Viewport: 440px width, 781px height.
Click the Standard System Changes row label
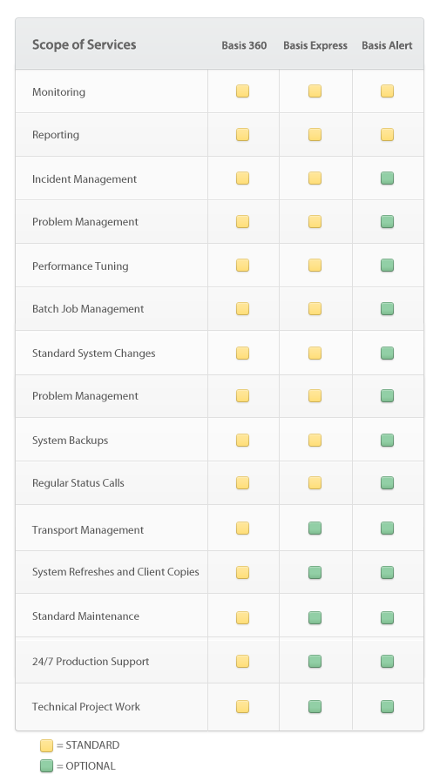pyautogui.click(x=94, y=353)
